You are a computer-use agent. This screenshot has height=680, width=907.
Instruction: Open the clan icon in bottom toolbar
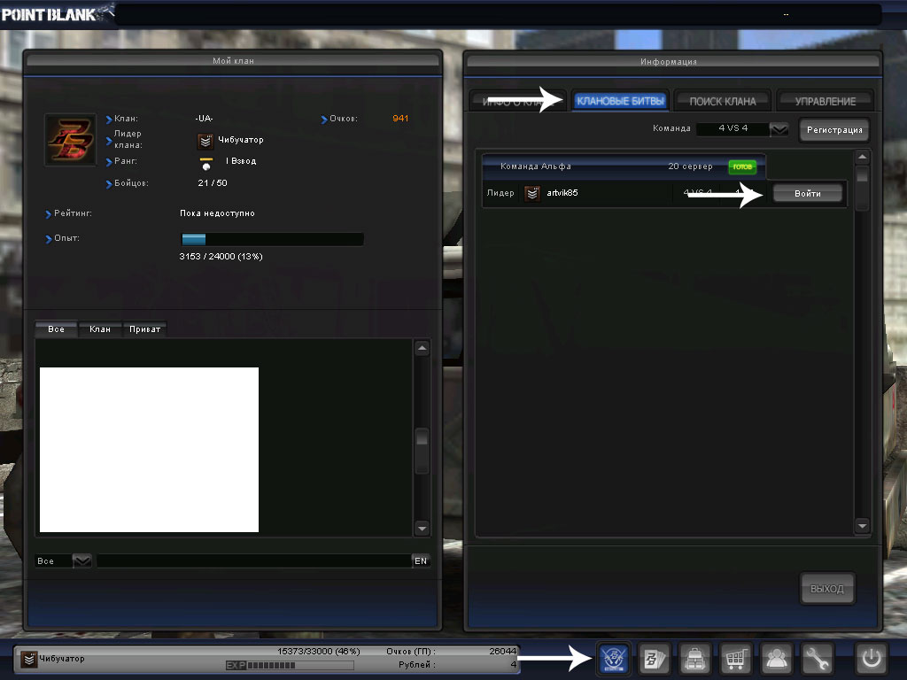tap(615, 659)
